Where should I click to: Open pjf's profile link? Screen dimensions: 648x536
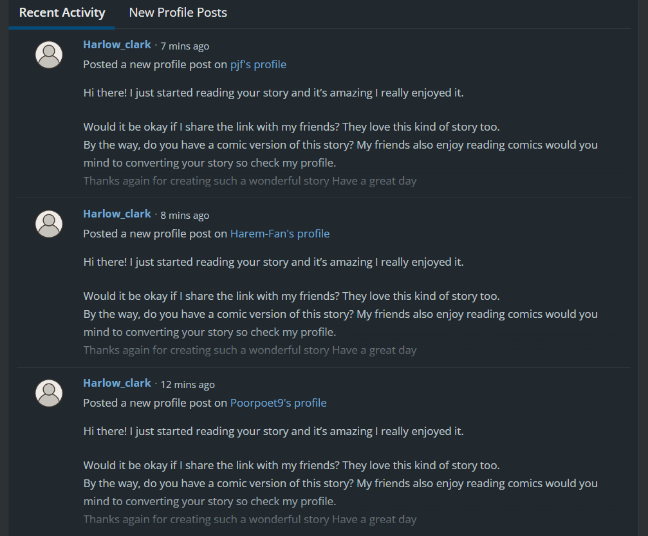pyautogui.click(x=258, y=64)
